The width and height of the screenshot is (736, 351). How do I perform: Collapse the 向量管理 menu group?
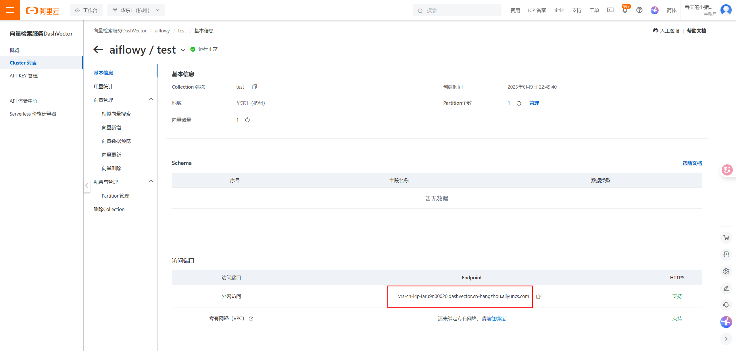pos(151,100)
